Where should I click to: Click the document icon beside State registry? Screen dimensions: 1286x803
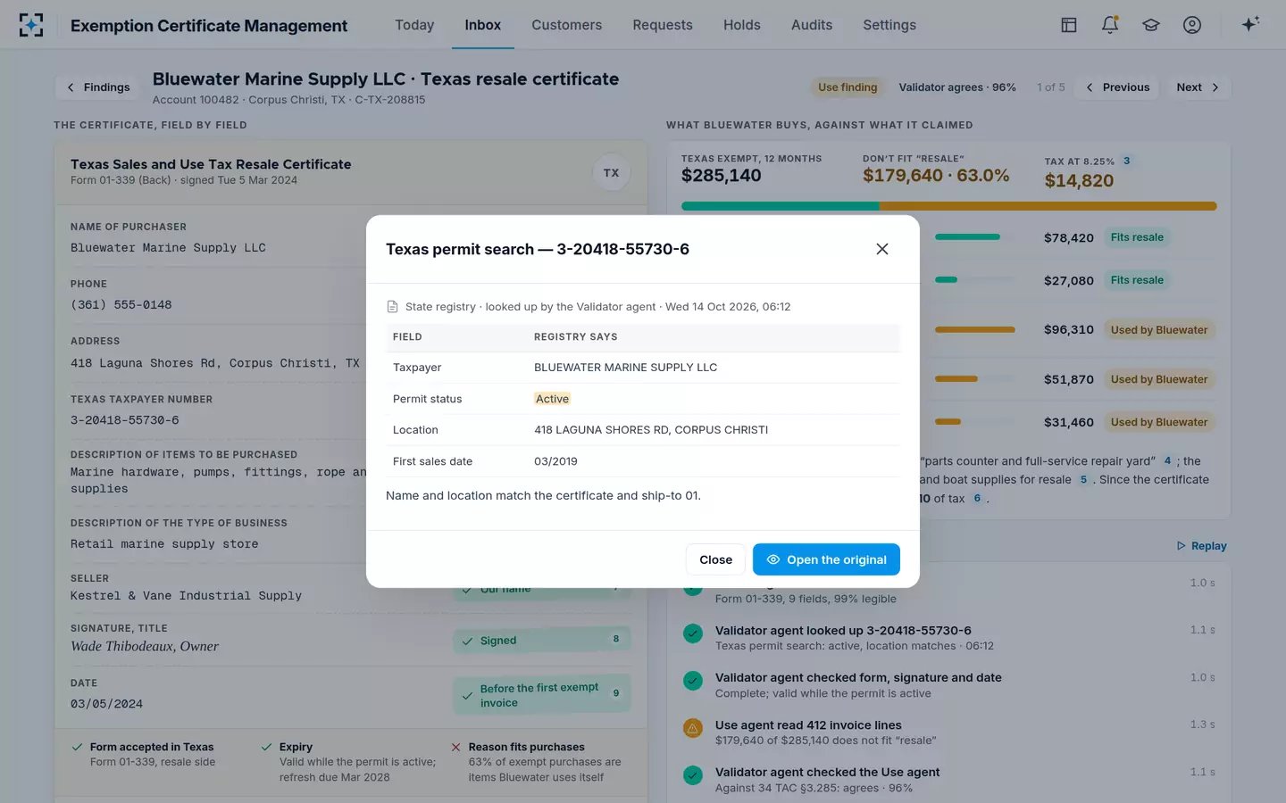pos(392,307)
